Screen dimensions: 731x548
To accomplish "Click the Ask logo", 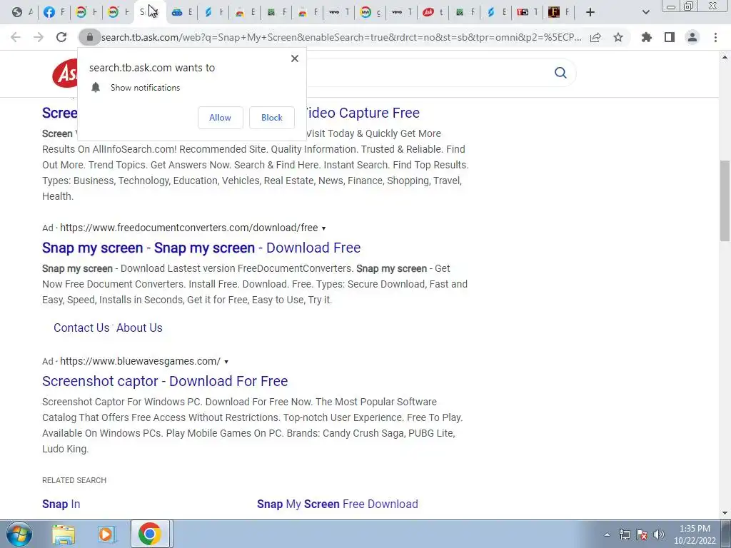I will [x=65, y=73].
